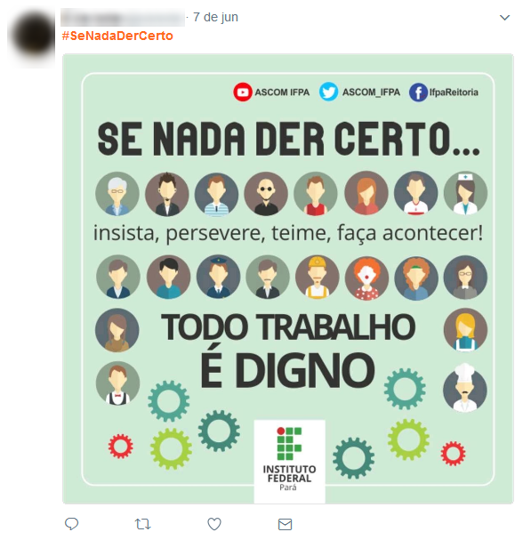Click the construction worker avatar with yellow helmet
Viewport: 523px width, 540px height.
tap(318, 278)
